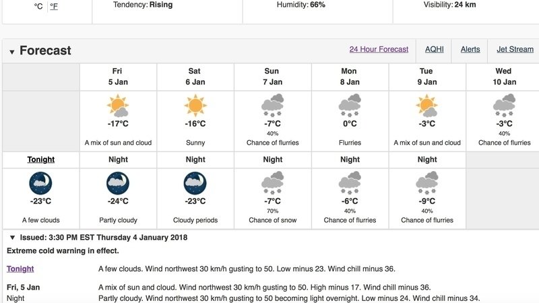
Task: Click Tuesday's sun and cloud icon
Action: point(427,106)
